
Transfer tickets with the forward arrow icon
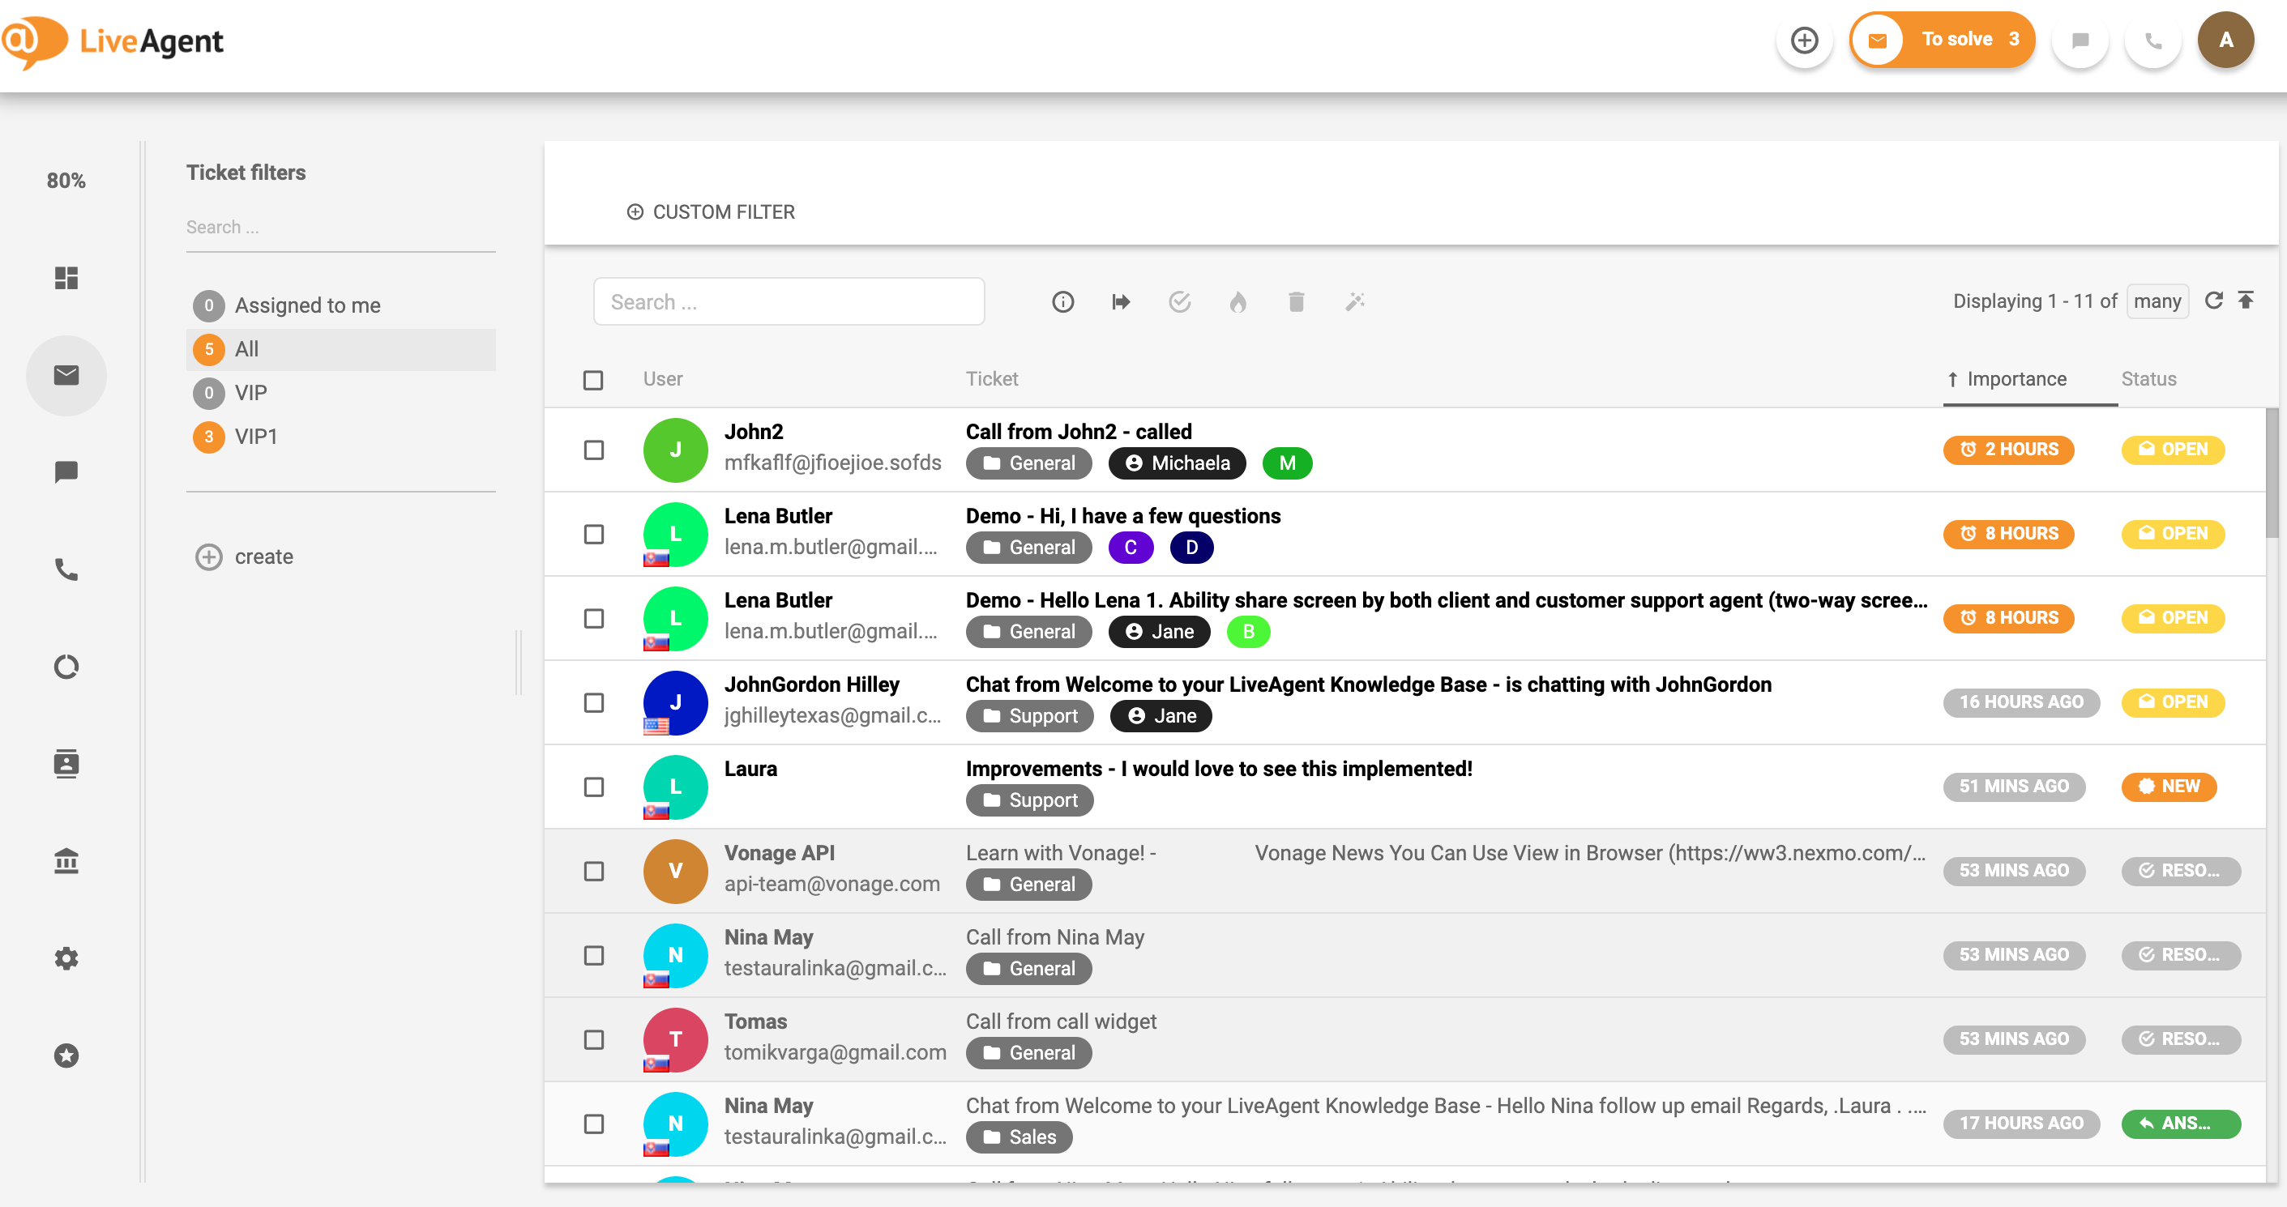1122,301
